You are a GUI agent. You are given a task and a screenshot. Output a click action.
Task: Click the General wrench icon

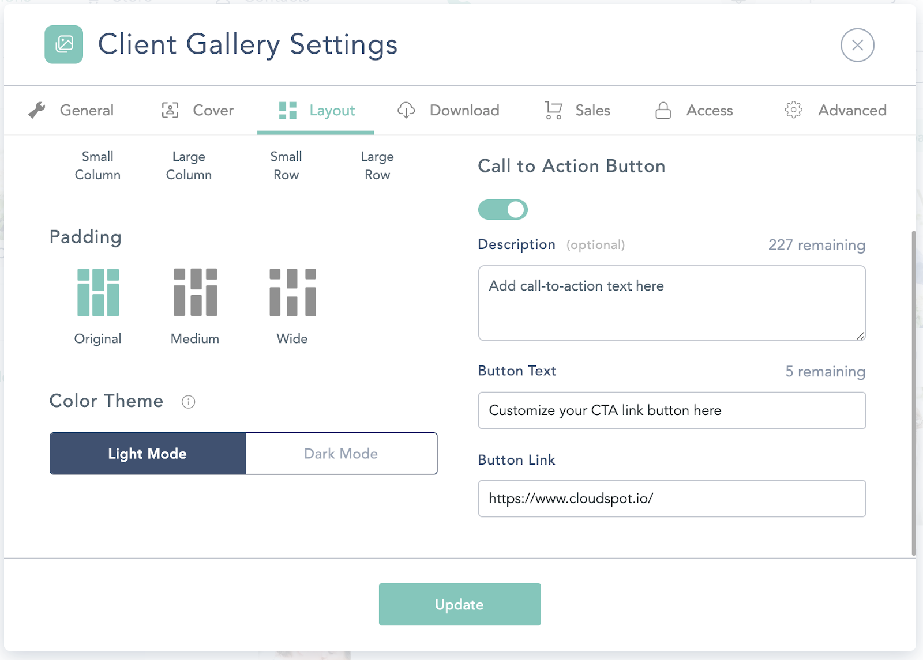click(x=37, y=110)
